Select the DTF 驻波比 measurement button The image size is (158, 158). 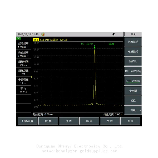click(x=133, y=81)
